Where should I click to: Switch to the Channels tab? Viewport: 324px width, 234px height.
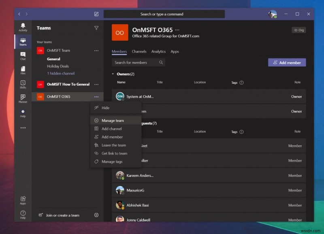(x=139, y=51)
